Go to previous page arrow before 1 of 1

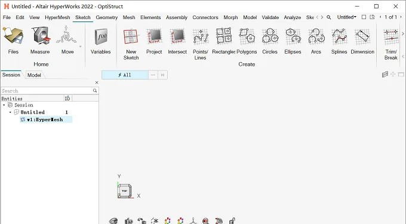click(380, 17)
